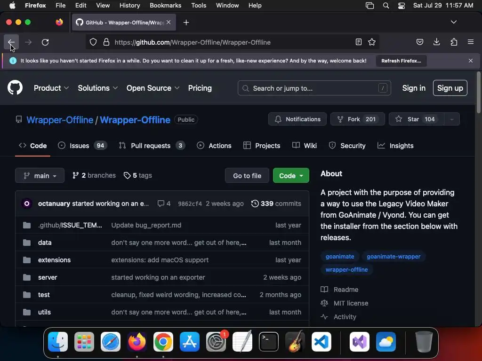482x361 pixels.
Task: Open Visual Studio Code from the Dock
Action: coord(321,342)
